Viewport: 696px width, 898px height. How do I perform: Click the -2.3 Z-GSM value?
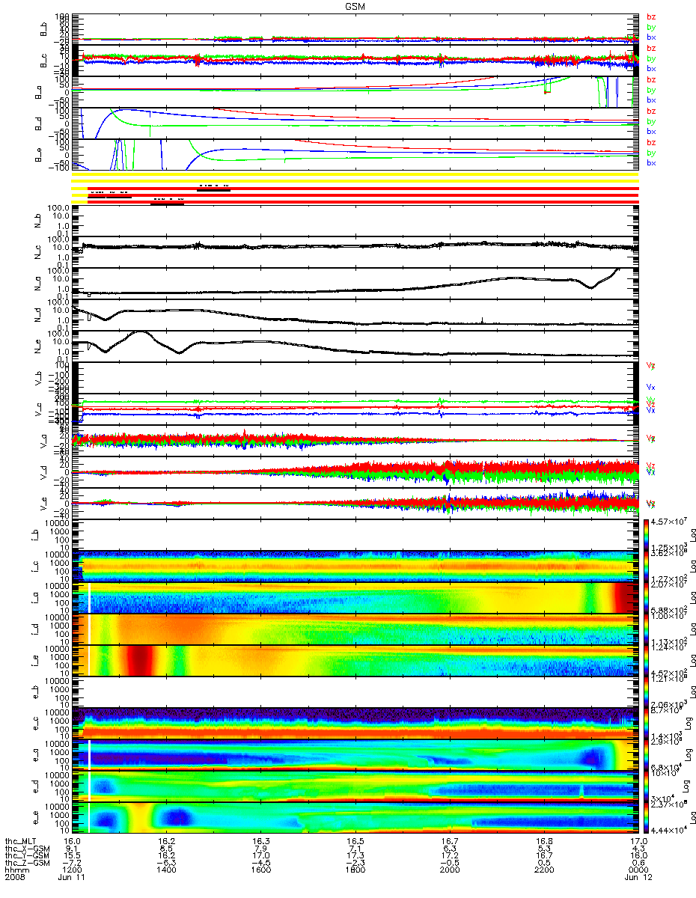tap(355, 864)
